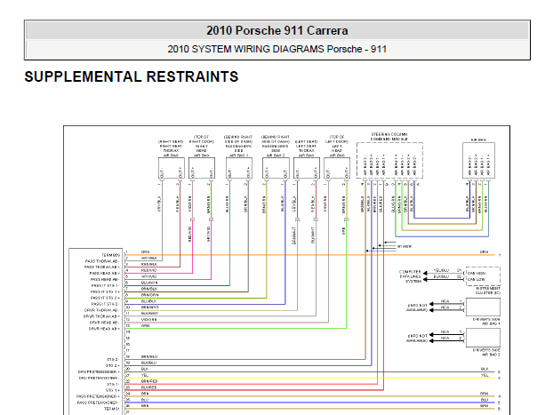Click the right-end 'BLK' wire label near reference 2
The width and height of the screenshot is (537, 415).
485,369
